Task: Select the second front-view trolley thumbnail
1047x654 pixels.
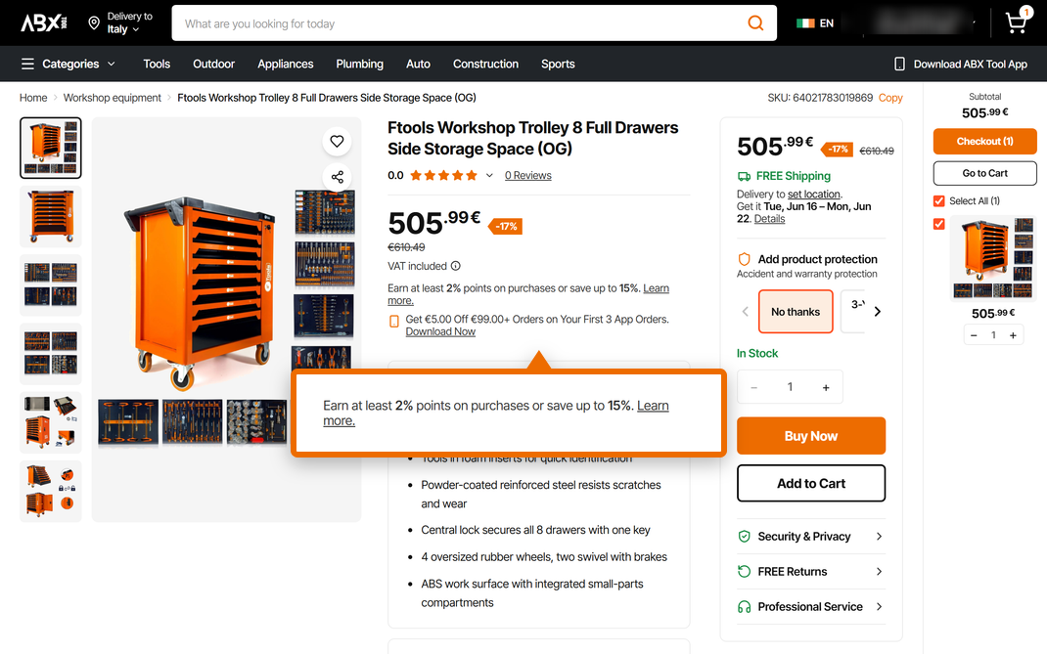Action: pyautogui.click(x=51, y=217)
